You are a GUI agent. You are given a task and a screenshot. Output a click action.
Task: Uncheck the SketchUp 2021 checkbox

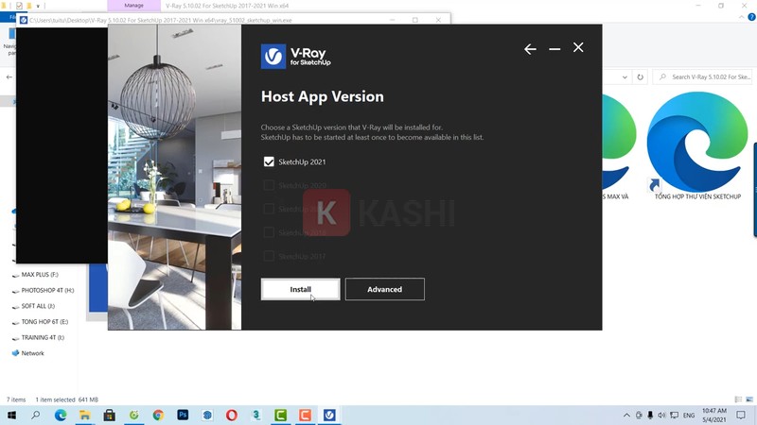(269, 161)
